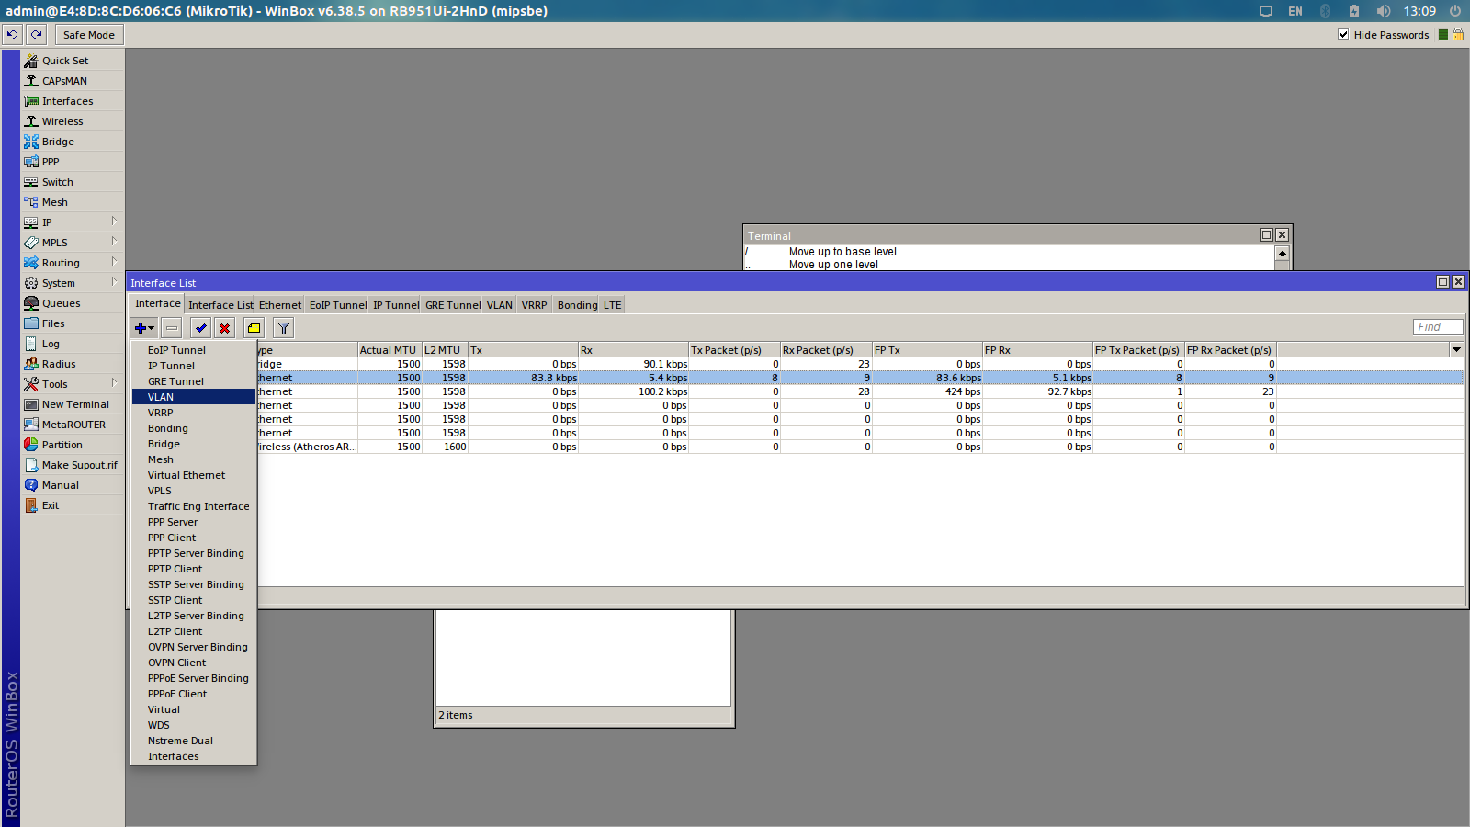Viewport: 1470px width, 827px height.
Task: Click the Undo arrow in the toolbar
Action: click(x=11, y=34)
